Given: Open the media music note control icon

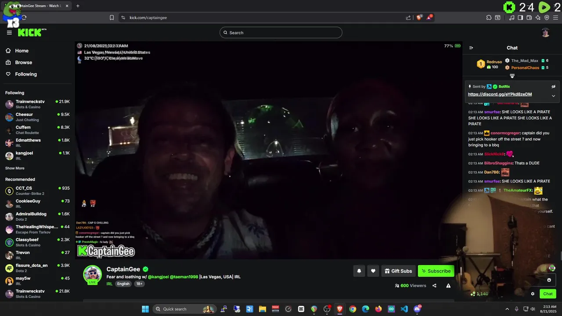Looking at the screenshot, I should [512, 18].
